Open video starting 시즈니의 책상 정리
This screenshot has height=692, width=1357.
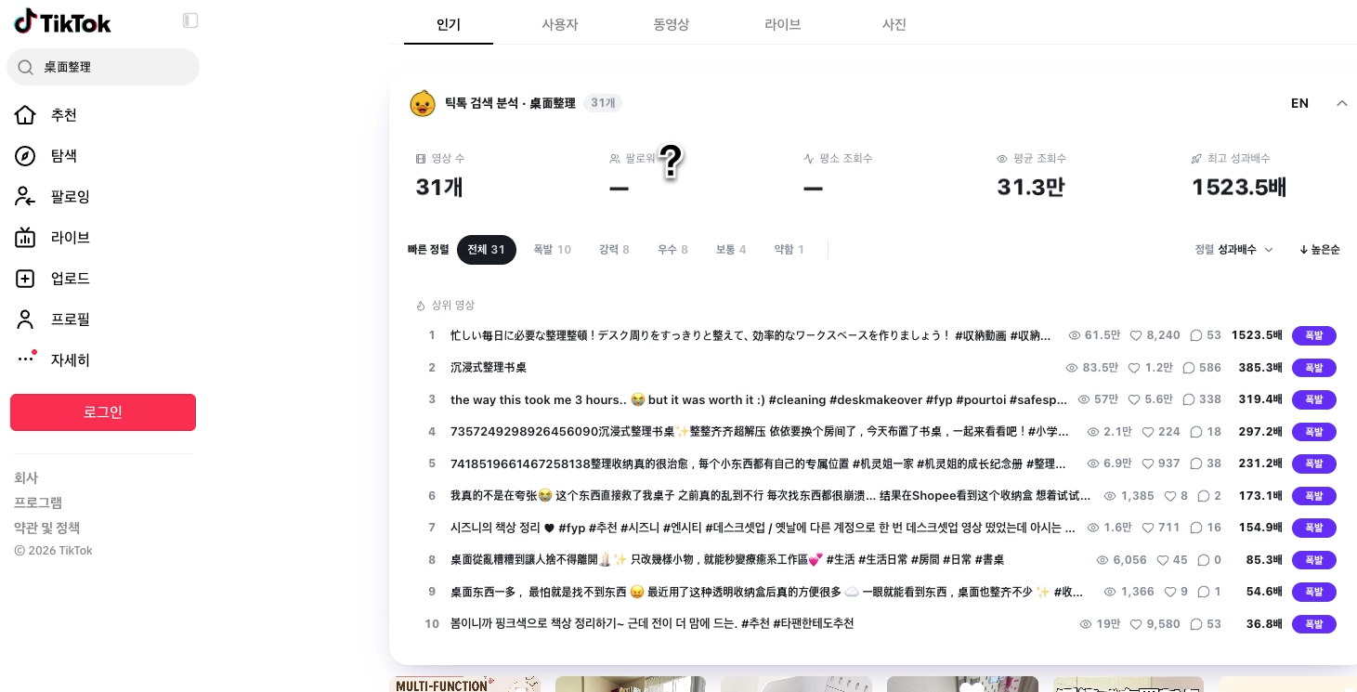click(763, 528)
